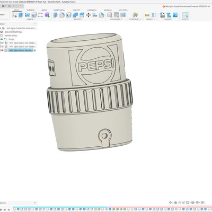Open the Viewports layout menu
Image resolution: width=212 pixels, height=212 pixels.
tap(203, 202)
